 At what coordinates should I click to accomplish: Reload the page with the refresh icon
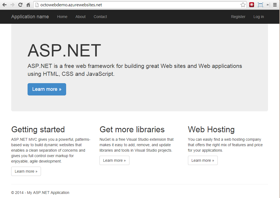click(20, 5)
